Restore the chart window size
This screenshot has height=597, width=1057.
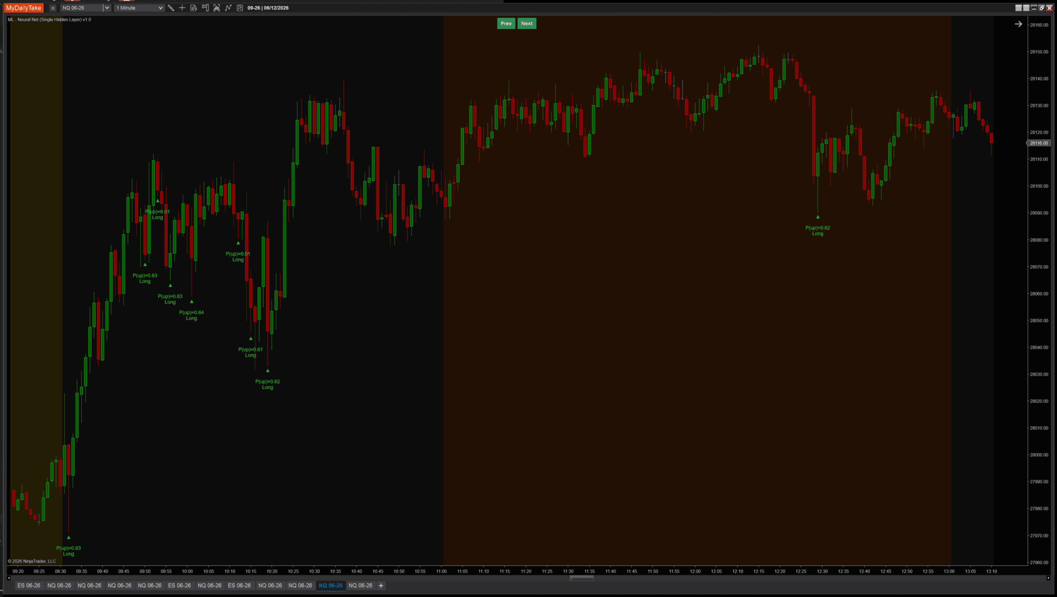pos(1042,8)
